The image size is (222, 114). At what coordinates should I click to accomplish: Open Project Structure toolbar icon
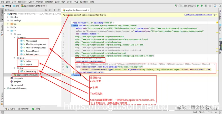pyautogui.click(x=215, y=6)
